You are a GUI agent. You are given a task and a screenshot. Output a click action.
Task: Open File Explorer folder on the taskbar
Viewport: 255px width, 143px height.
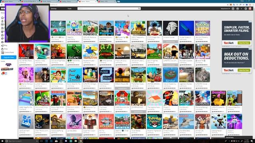click(x=76, y=141)
